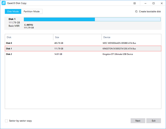The width and height of the screenshot is (166, 129).
Task: Select the Disk 1 row in list
Action: click(83, 49)
